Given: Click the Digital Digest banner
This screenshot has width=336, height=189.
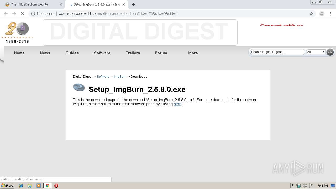Looking at the screenshot, I should click(x=140, y=33).
